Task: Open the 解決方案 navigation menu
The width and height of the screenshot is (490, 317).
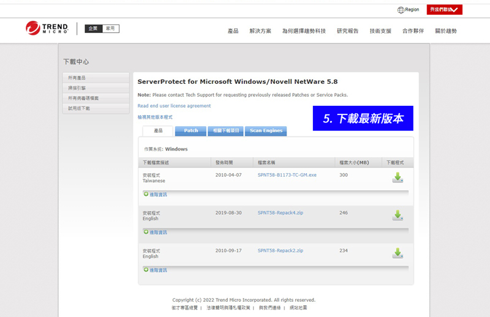Action: (x=260, y=31)
